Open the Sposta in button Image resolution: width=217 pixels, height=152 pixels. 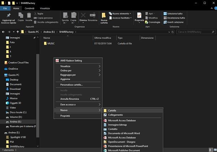[65, 18]
